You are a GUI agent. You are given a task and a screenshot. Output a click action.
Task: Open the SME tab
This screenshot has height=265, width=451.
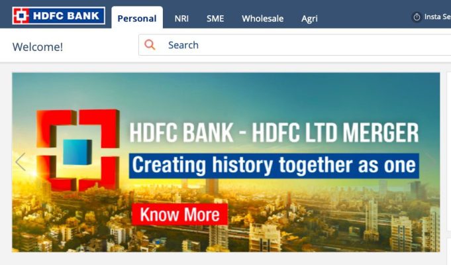pyautogui.click(x=215, y=19)
